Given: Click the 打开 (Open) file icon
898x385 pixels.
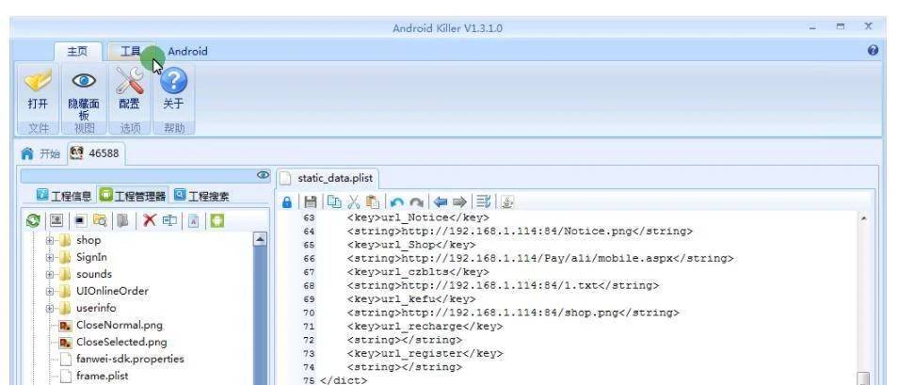Looking at the screenshot, I should pyautogui.click(x=37, y=86).
